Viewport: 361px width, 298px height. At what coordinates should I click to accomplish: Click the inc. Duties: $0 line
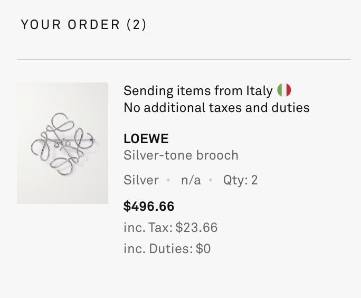tap(167, 249)
